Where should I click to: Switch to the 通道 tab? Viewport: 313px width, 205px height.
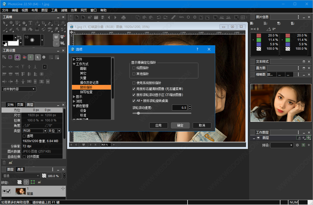20,170
